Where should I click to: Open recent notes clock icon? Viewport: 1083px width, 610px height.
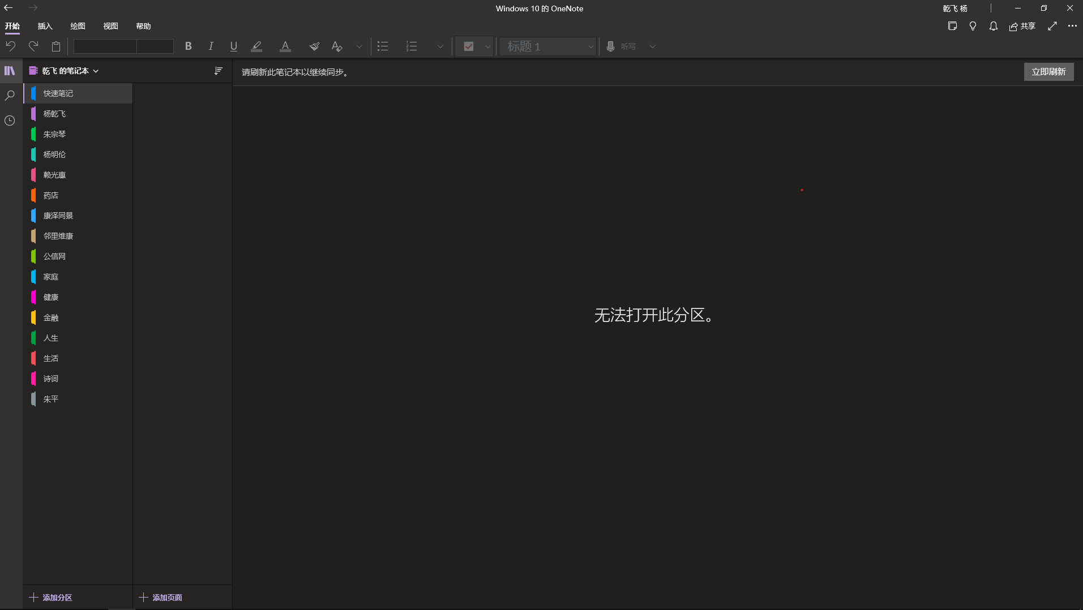click(10, 121)
